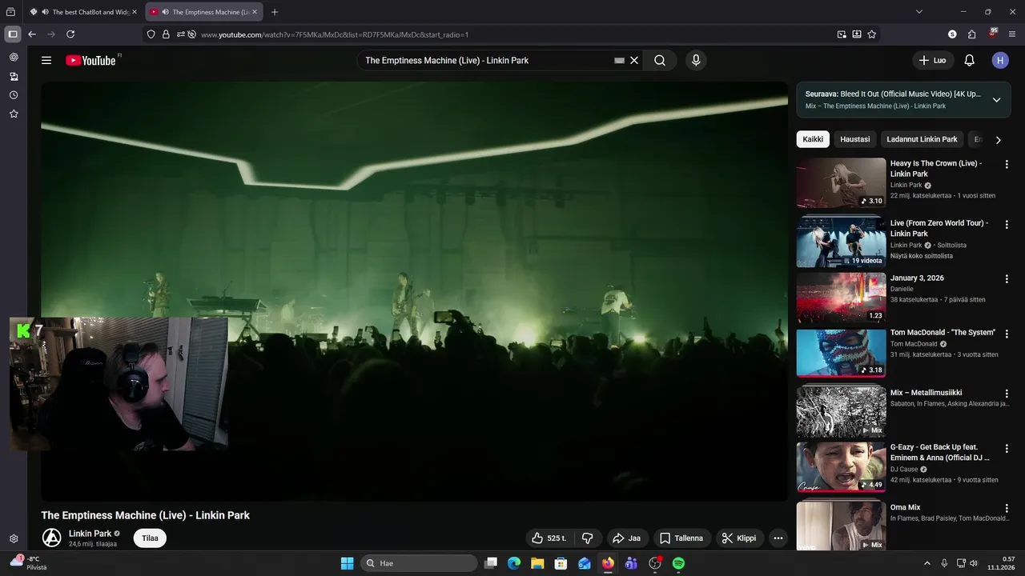Open options for Mix – Metallimusiikki
Image resolution: width=1025 pixels, height=576 pixels.
[x=1007, y=394]
